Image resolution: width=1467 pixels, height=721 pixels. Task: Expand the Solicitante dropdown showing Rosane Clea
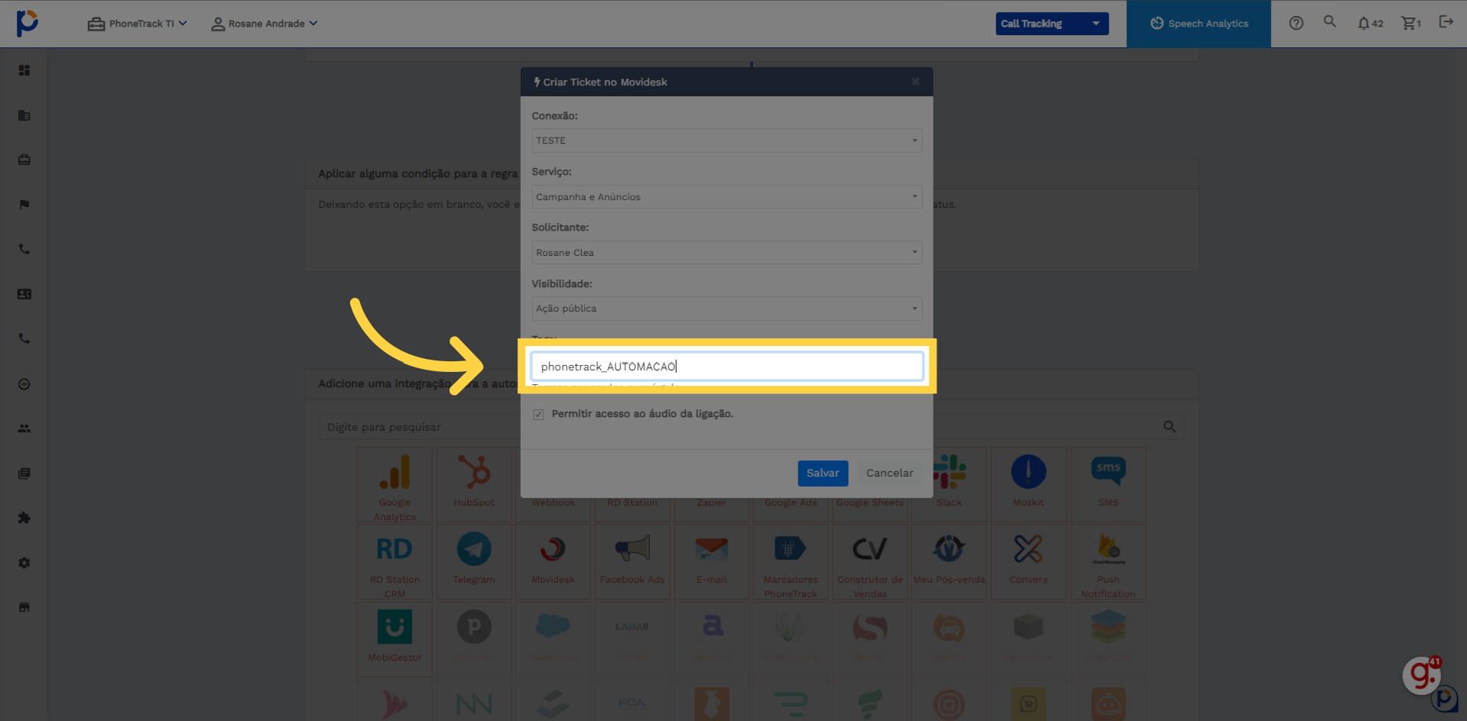pos(727,253)
